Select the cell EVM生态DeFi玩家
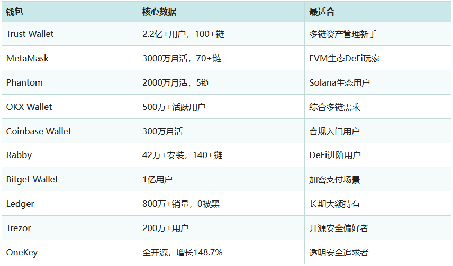This screenshot has height=266, width=453. (378, 58)
